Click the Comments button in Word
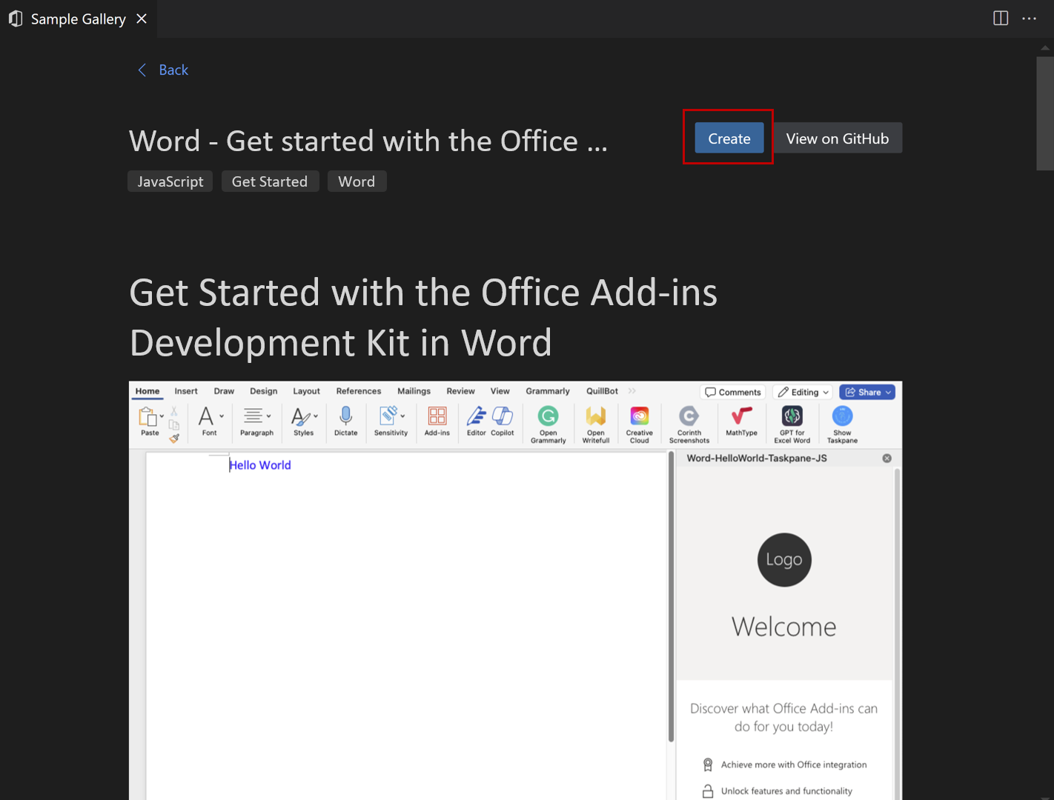The width and height of the screenshot is (1054, 800). (x=733, y=392)
